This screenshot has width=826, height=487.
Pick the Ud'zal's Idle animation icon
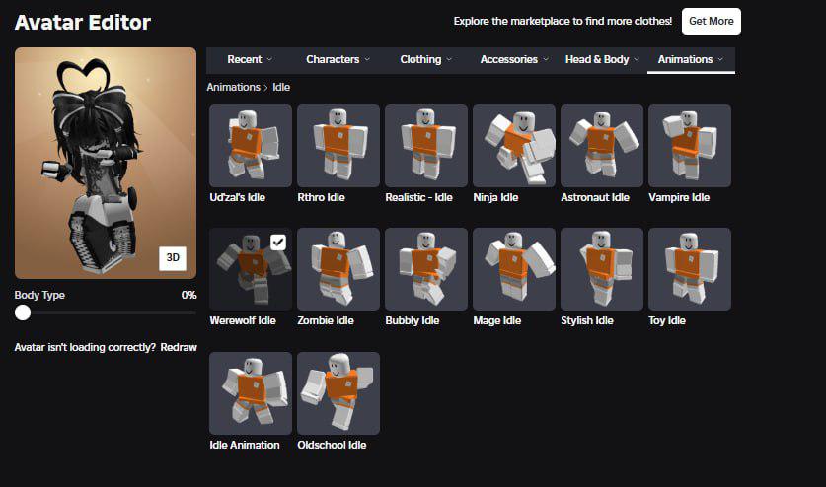(251, 146)
